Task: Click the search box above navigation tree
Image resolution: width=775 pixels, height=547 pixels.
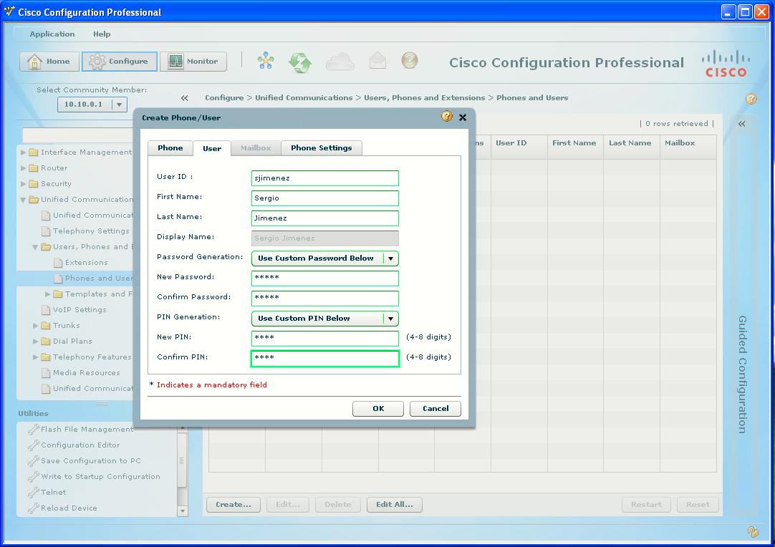Action: [78, 135]
